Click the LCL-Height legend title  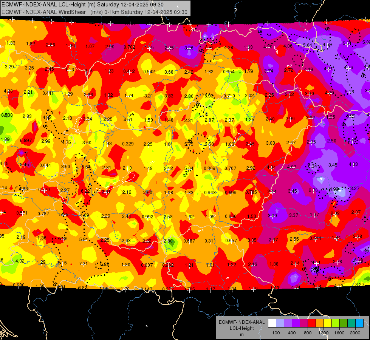pyautogui.click(x=242, y=328)
